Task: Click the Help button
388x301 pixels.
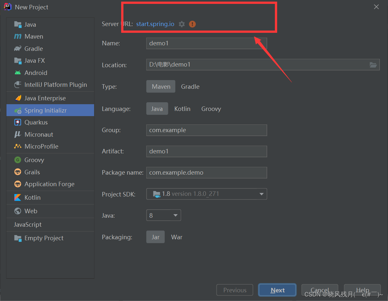Action: 362,290
